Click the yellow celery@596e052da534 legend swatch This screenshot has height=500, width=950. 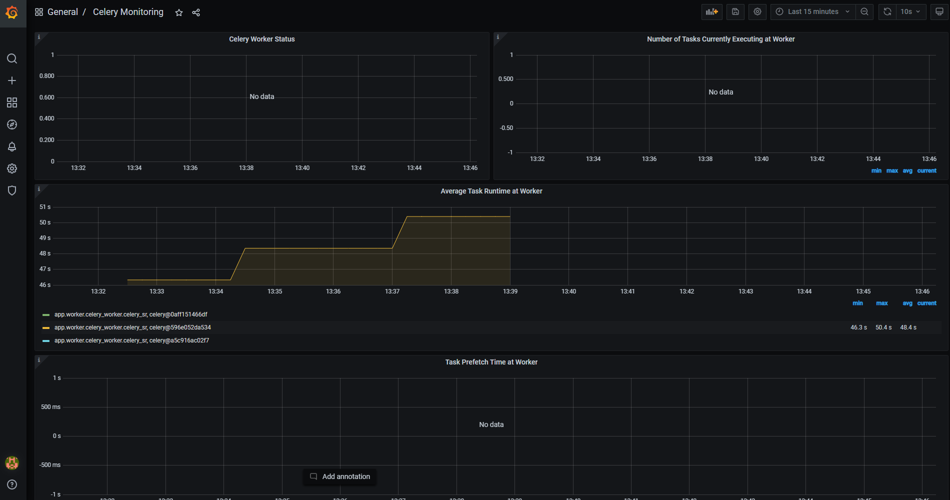point(46,327)
